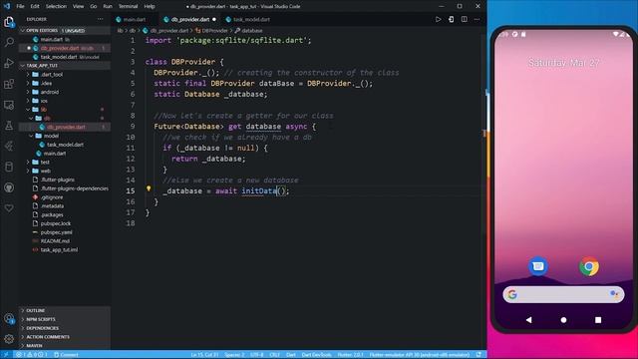Open the File menu

coord(20,6)
